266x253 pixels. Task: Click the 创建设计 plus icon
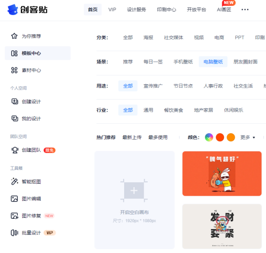pos(14,101)
